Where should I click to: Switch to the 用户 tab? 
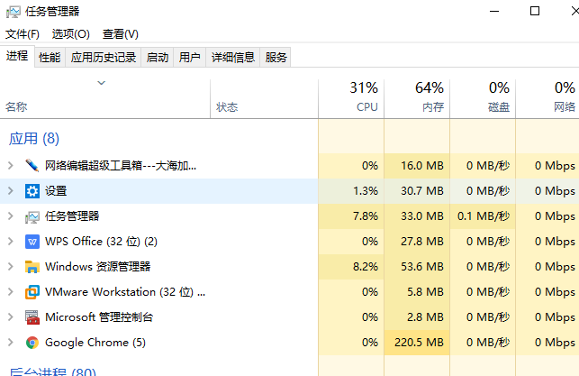click(189, 58)
